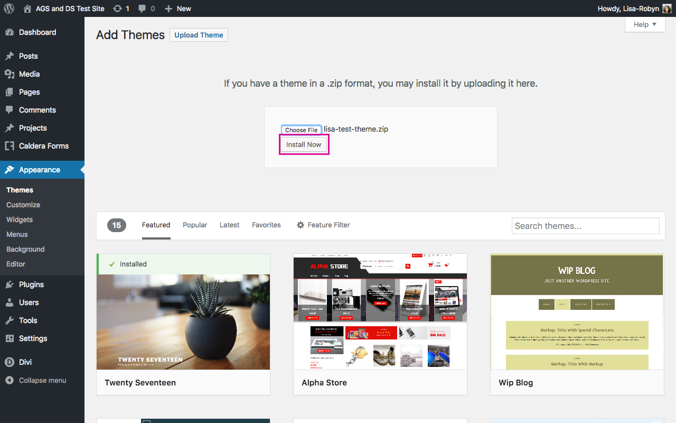The image size is (676, 423).
Task: Click the Installed status label
Action: pyautogui.click(x=133, y=264)
